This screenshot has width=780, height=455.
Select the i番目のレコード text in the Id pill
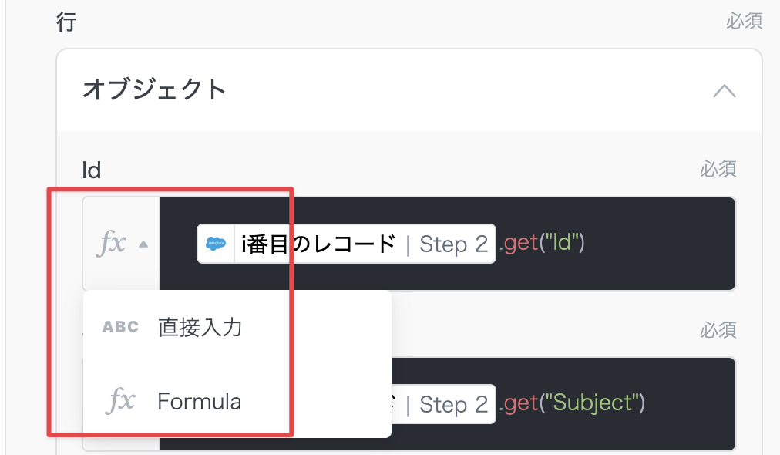[x=318, y=244]
